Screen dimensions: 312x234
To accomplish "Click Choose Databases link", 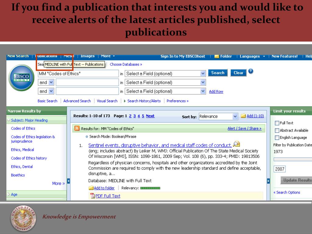I will [126, 64].
